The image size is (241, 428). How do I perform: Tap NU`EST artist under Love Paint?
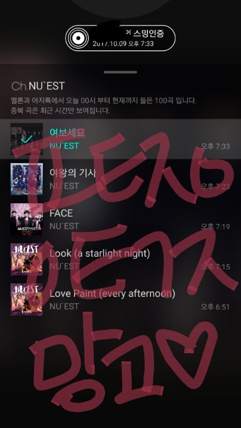coord(64,306)
